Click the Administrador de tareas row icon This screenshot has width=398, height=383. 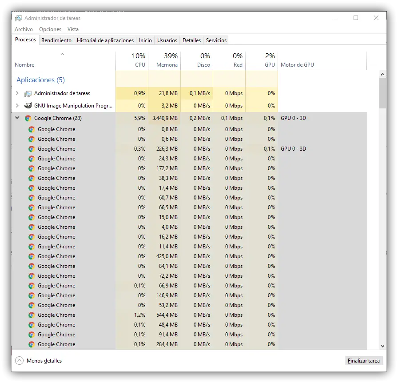28,93
